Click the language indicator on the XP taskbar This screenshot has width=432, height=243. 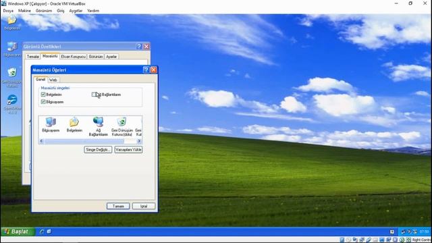[392, 232]
